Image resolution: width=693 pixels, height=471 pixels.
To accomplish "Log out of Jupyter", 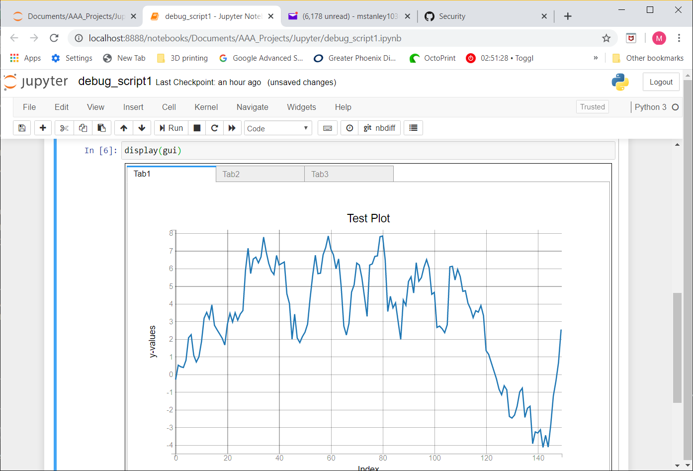I will 661,82.
